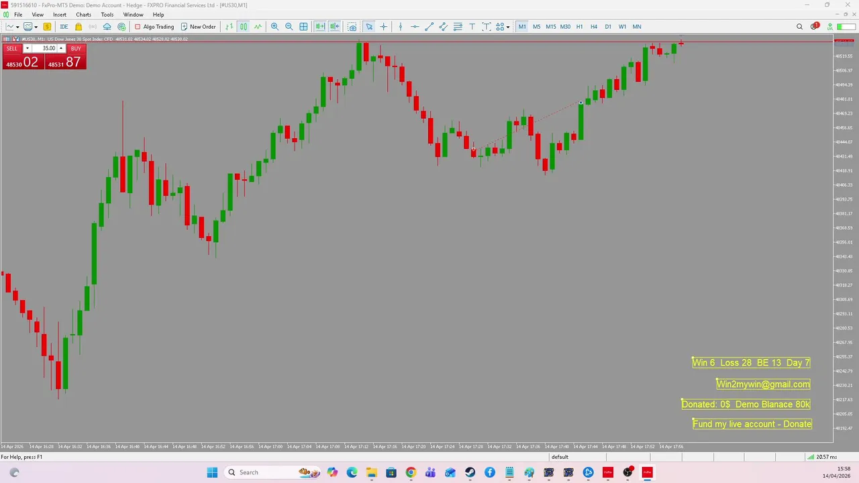
Task: Select the crosshair tool
Action: 383,27
